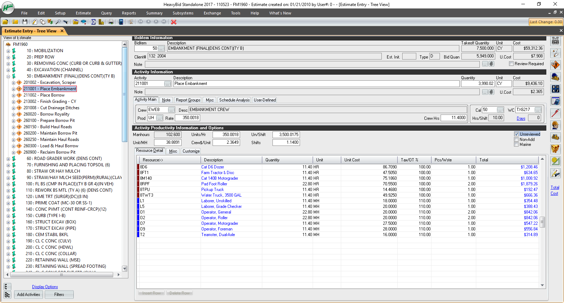Click the pencil-and-paper edit icon in toolbar
Viewport: 564px width, 303px height.
coord(35,22)
